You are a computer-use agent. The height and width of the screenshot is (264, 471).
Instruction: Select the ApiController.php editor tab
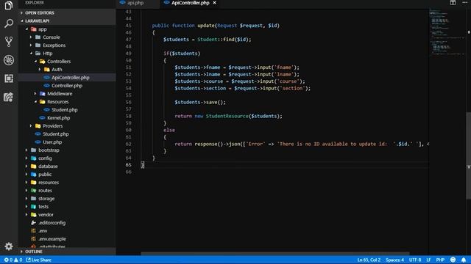(191, 3)
